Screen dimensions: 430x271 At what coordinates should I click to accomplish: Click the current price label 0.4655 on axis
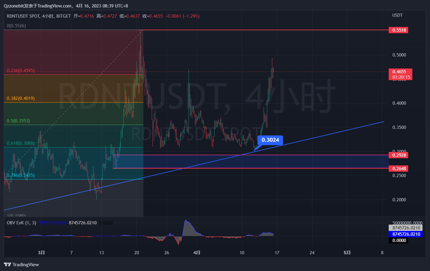pyautogui.click(x=399, y=71)
